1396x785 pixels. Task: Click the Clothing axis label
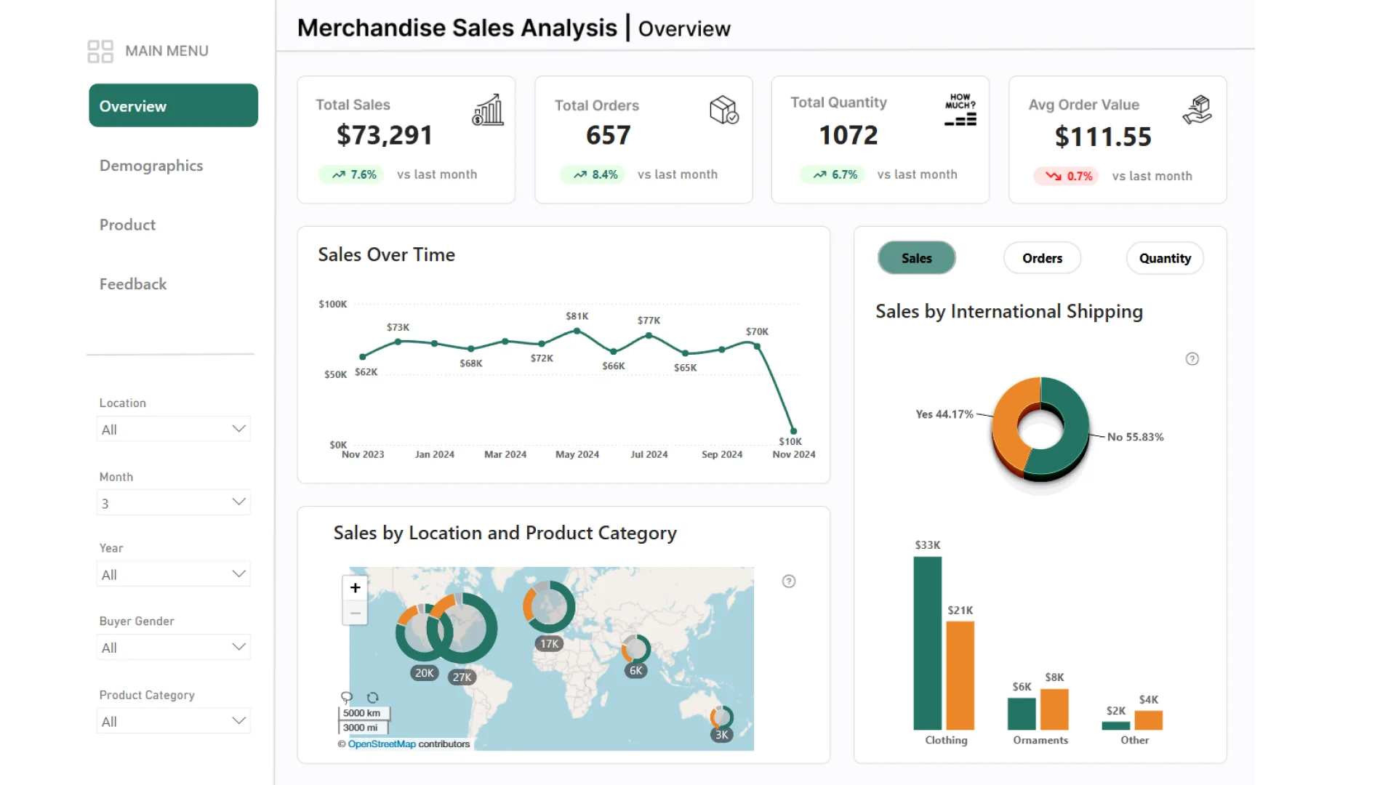[946, 740]
